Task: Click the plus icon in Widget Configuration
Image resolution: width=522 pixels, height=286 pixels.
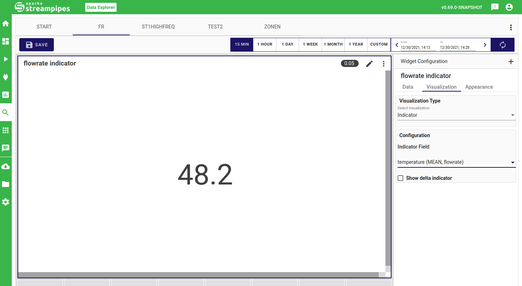Action: click(511, 62)
